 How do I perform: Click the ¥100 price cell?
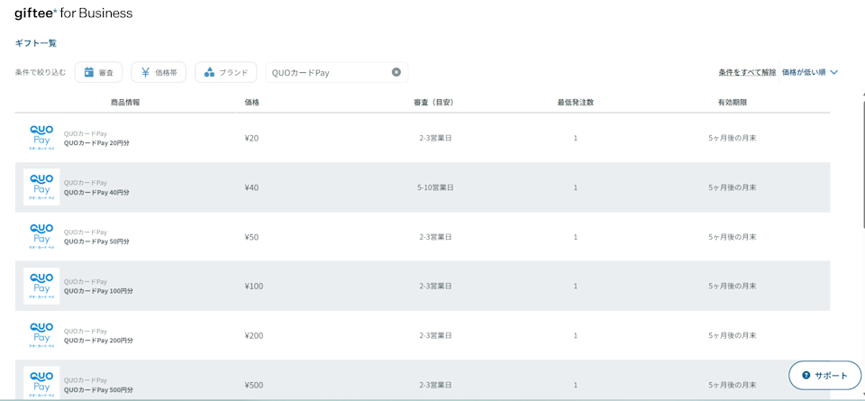coord(253,287)
